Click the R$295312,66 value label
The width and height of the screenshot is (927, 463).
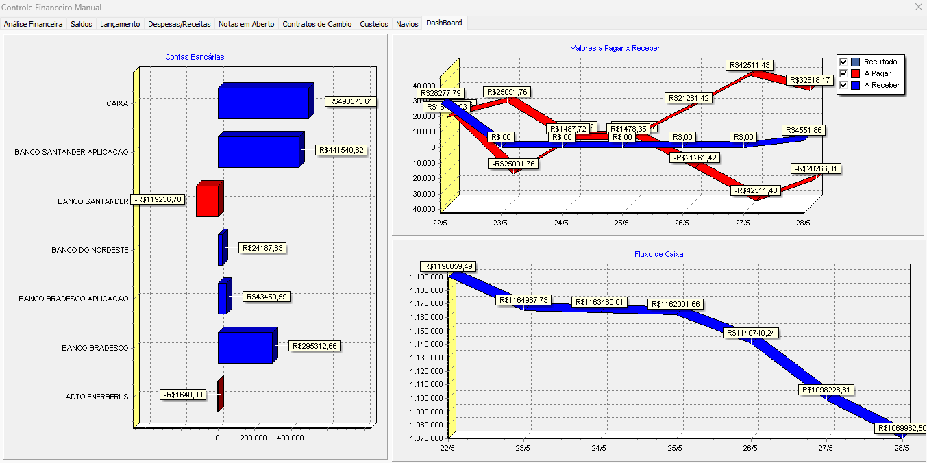point(314,346)
